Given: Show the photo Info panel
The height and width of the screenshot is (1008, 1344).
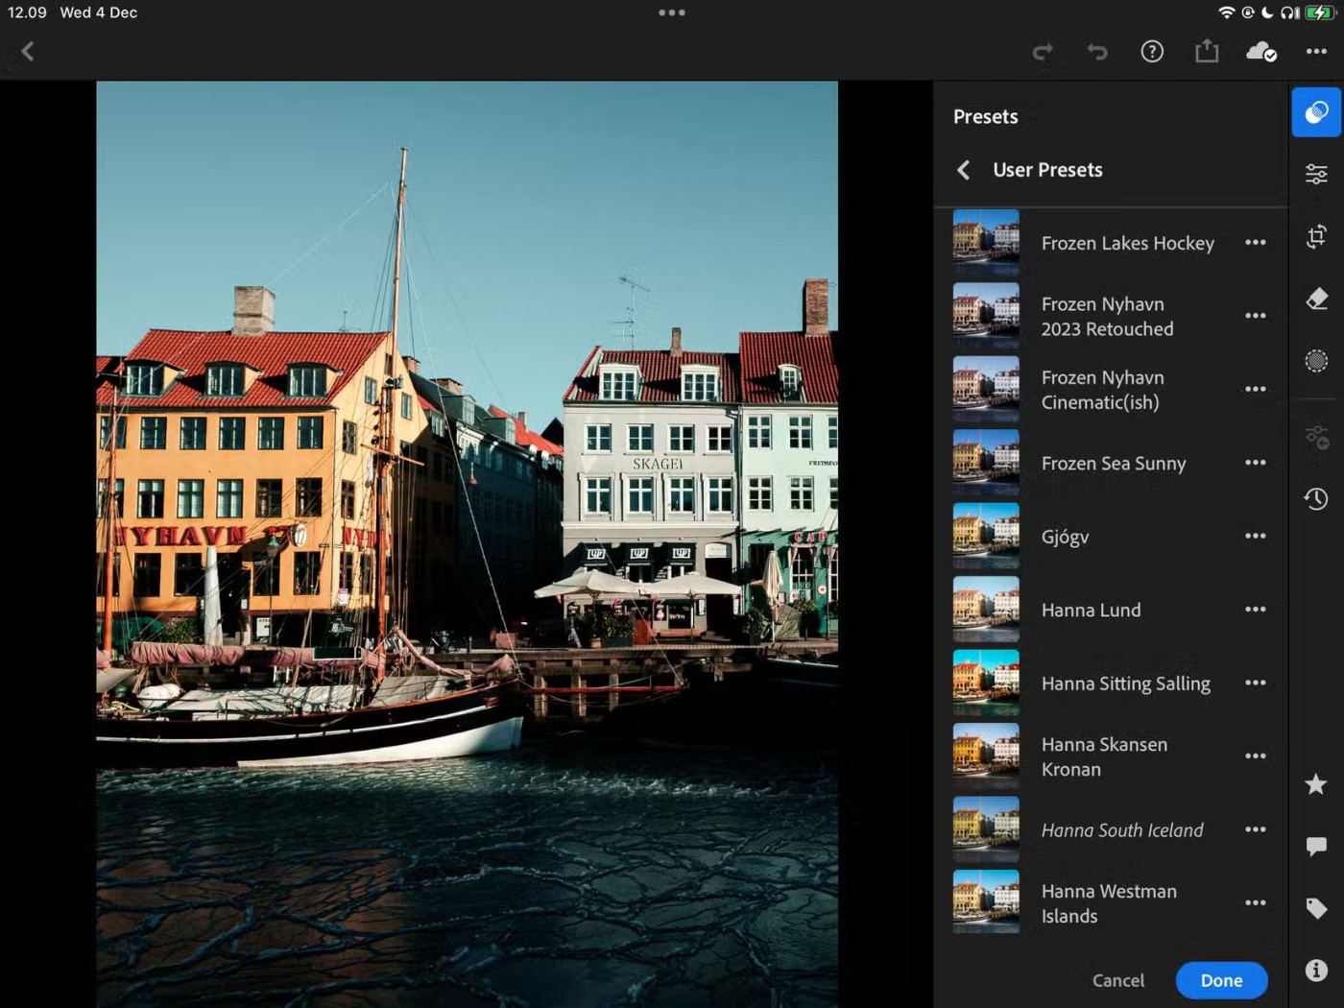Looking at the screenshot, I should pos(1316,970).
